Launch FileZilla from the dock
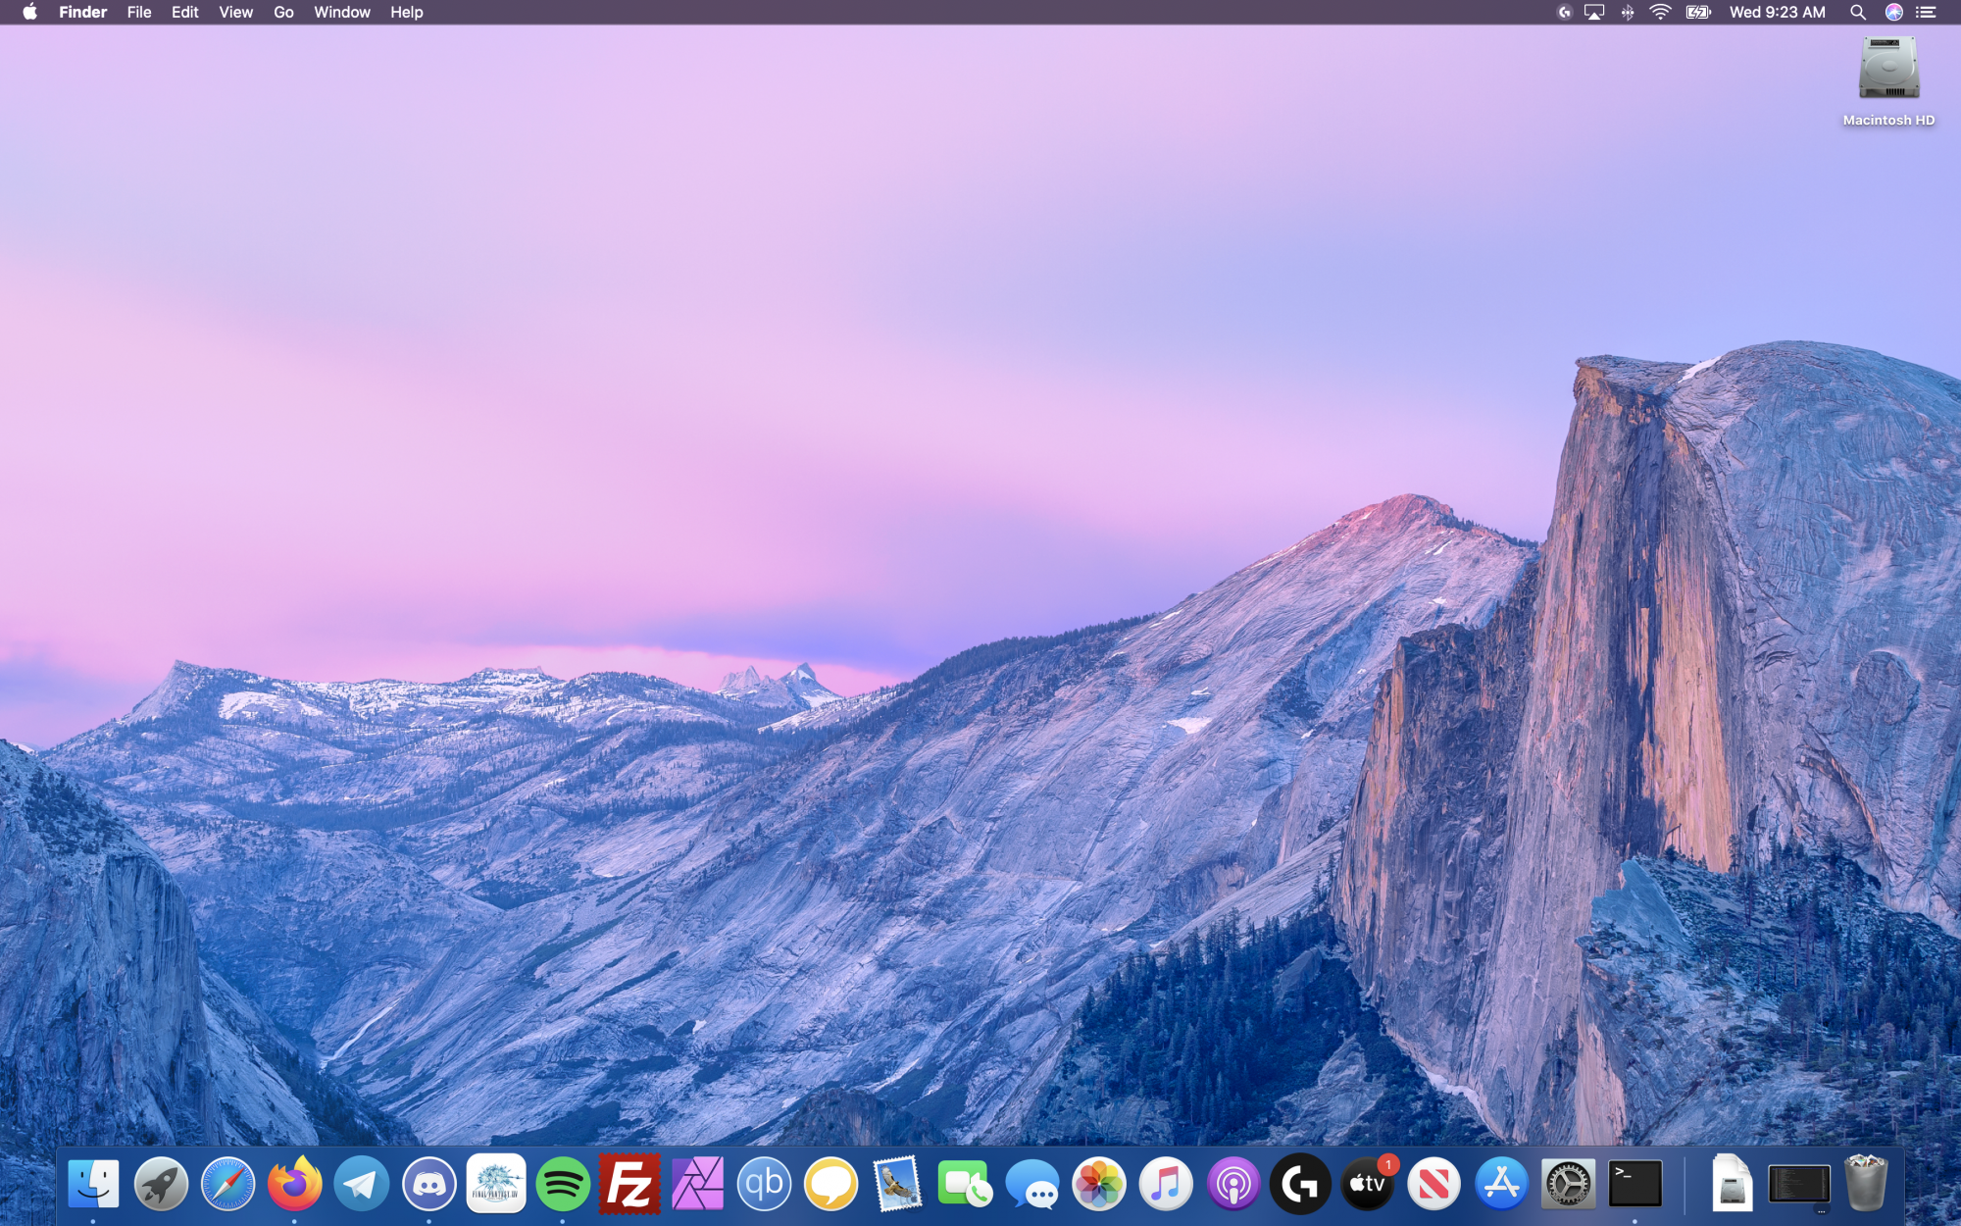Screen dimensions: 1961x1226 tap(629, 1184)
